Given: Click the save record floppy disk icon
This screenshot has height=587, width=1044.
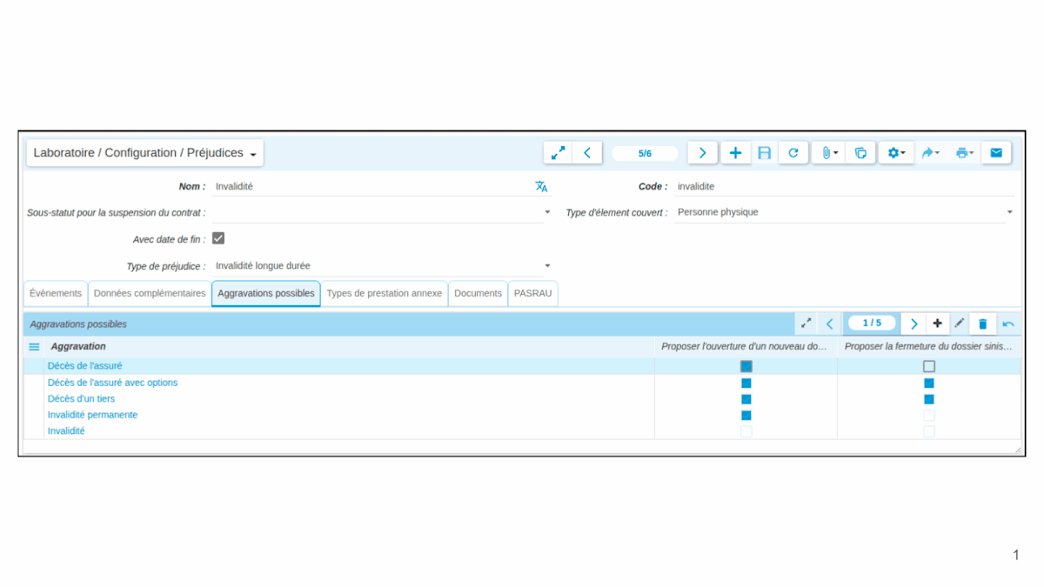Looking at the screenshot, I should [x=764, y=153].
